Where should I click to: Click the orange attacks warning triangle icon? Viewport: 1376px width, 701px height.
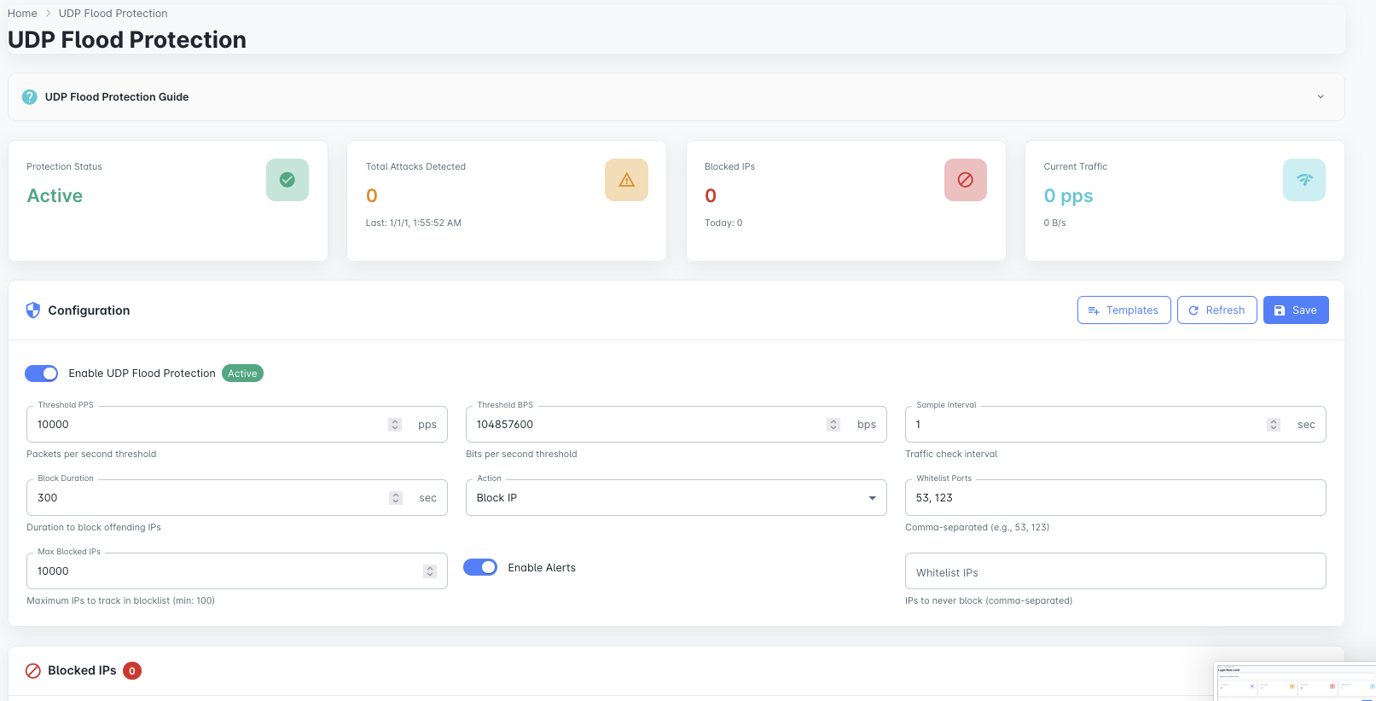626,180
